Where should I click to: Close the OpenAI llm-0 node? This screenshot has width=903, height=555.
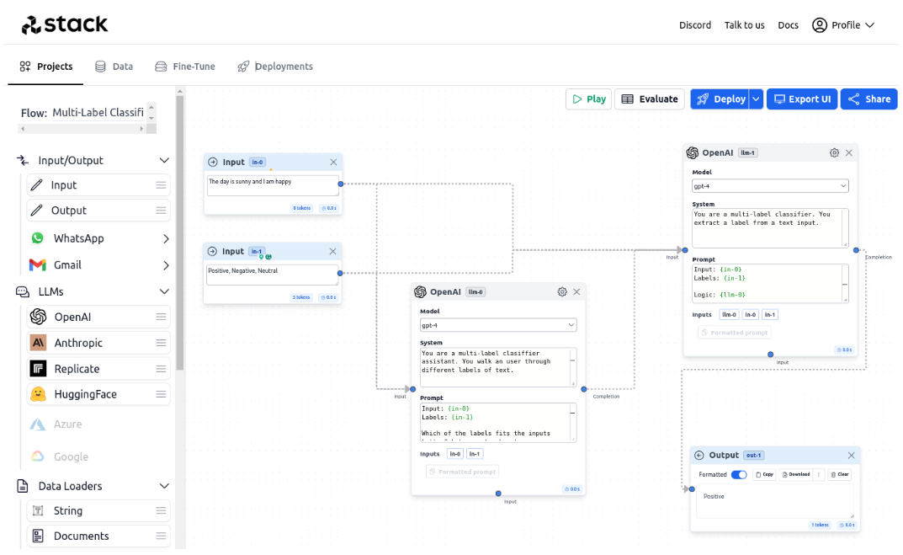coord(576,292)
